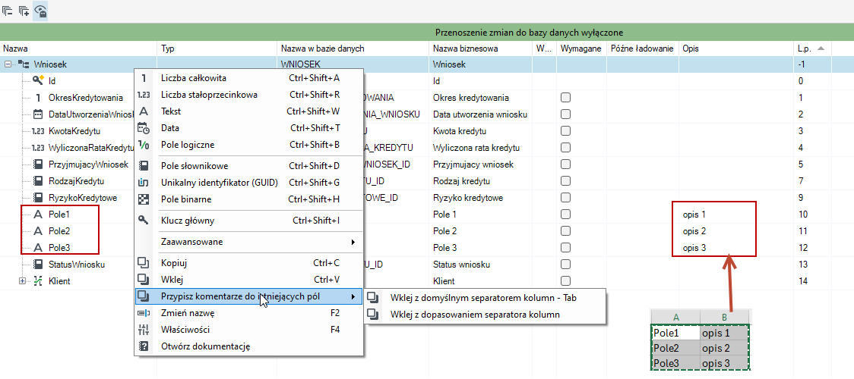Click the Wymagane column header
The image size is (854, 379).
tap(581, 49)
